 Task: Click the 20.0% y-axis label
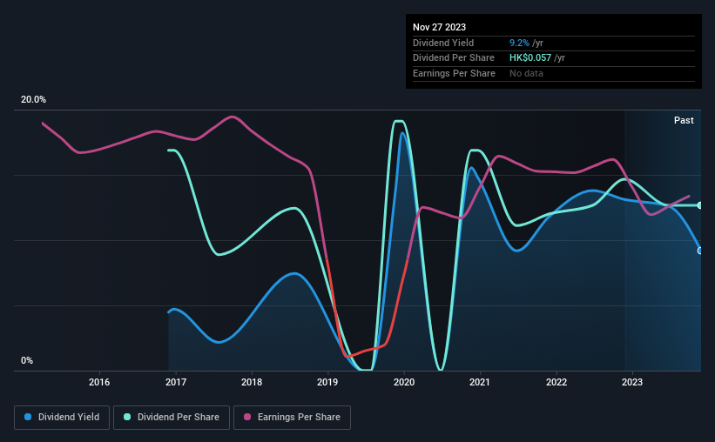tap(33, 100)
